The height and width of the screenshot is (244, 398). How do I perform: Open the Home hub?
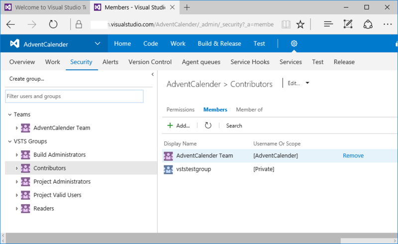pyautogui.click(x=122, y=43)
